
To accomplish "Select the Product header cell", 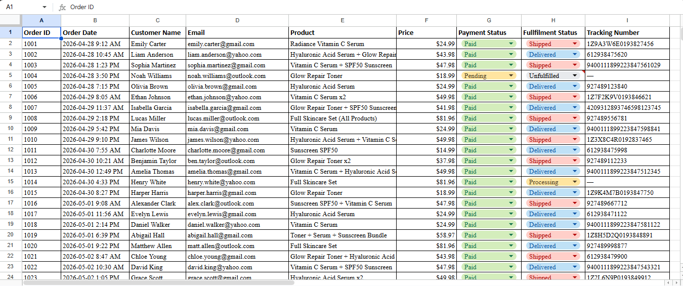I will pos(343,32).
